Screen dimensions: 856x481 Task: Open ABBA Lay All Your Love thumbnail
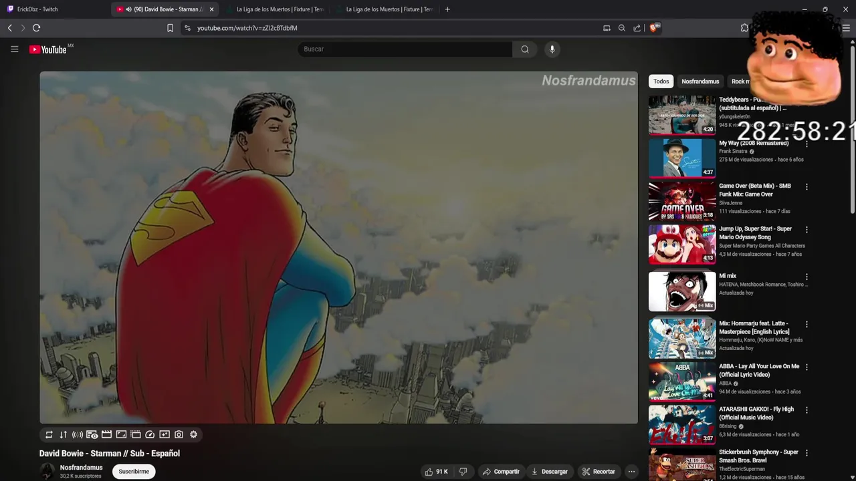[682, 381]
